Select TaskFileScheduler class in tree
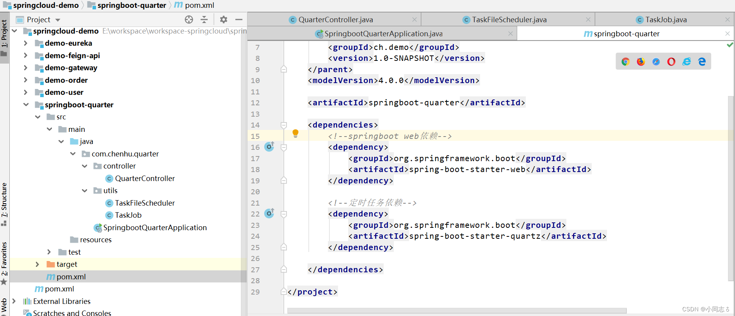This screenshot has width=735, height=316. tap(140, 203)
